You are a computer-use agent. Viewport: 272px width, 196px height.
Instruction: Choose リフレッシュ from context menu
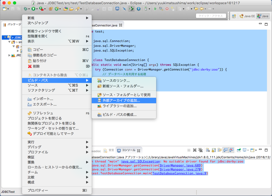click(57, 113)
